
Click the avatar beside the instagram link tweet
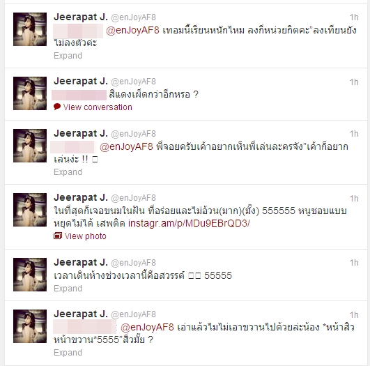pyautogui.click(x=30, y=210)
